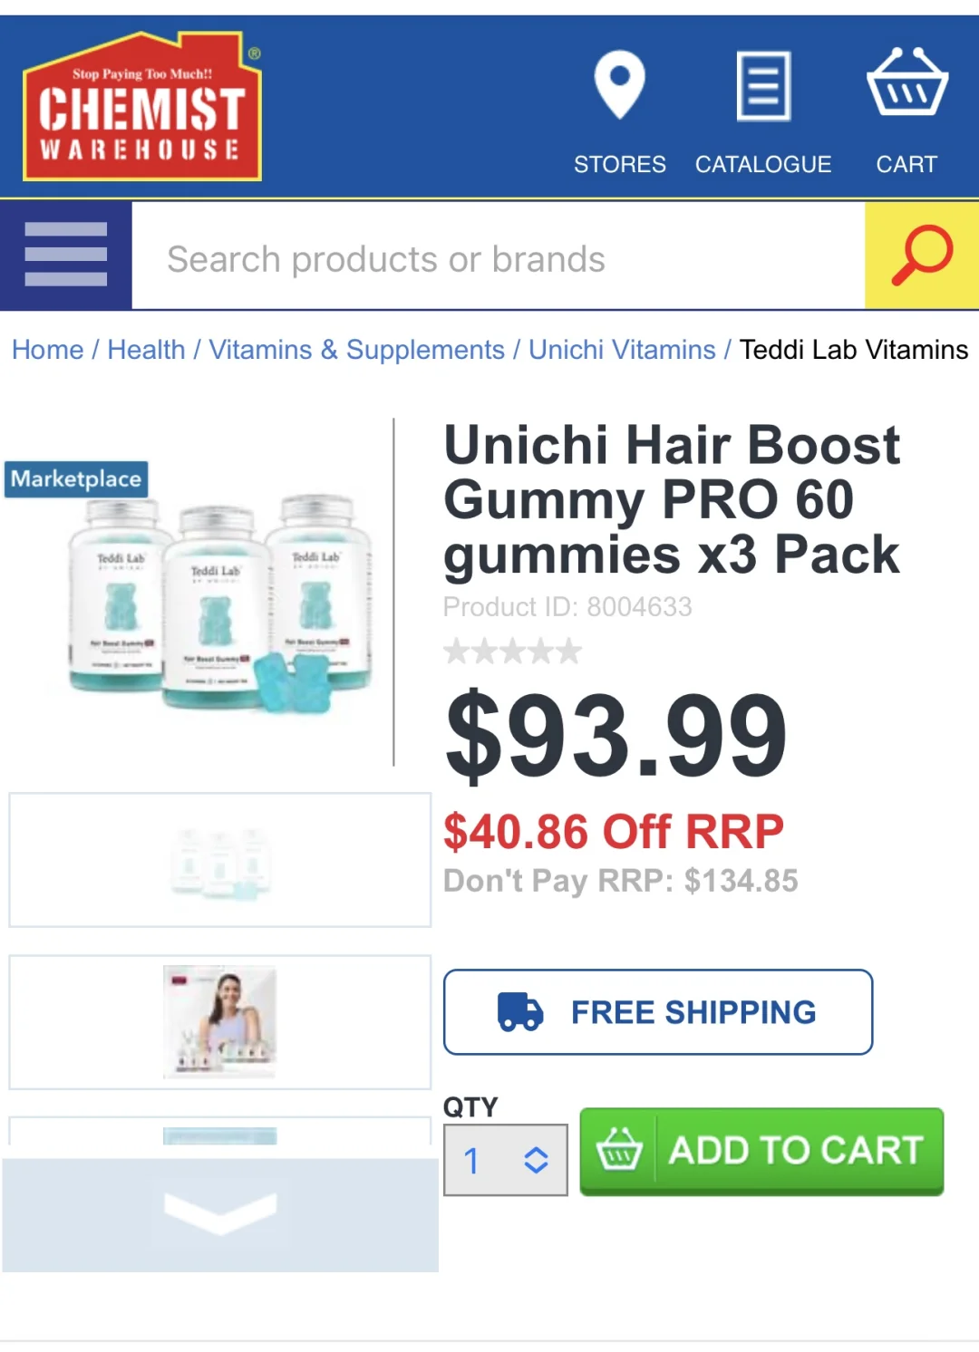View the shopping Cart basket icon
This screenshot has width=979, height=1352.
[906, 82]
